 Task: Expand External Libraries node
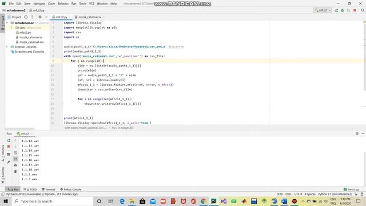(7, 47)
